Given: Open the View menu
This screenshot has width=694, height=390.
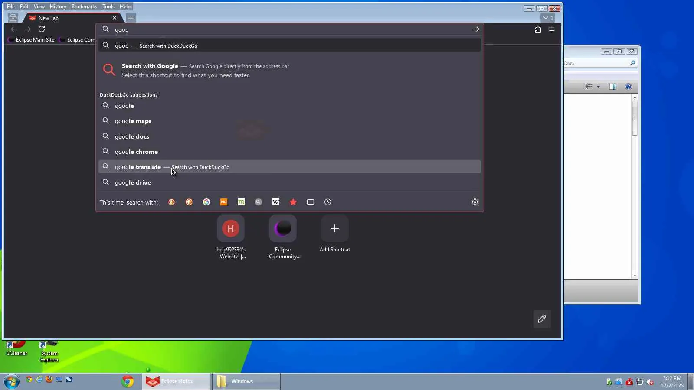Looking at the screenshot, I should pos(39,6).
